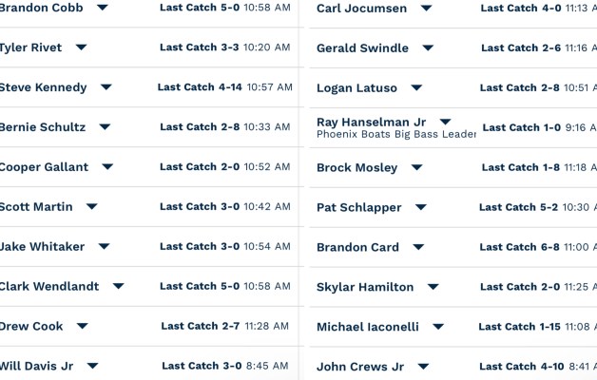Expand Bernie Schultz's row arrow
The image size is (597, 380).
click(105, 127)
